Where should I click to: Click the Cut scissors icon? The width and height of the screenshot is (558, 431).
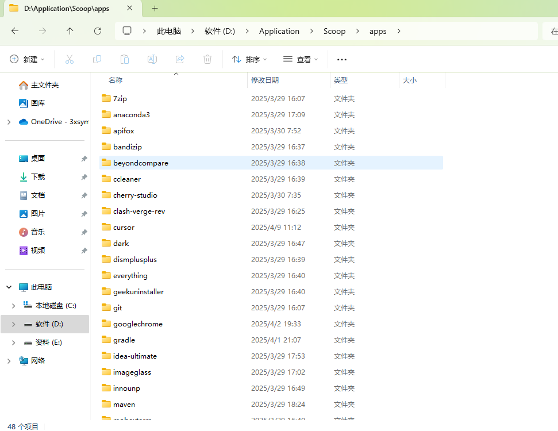[x=70, y=59]
